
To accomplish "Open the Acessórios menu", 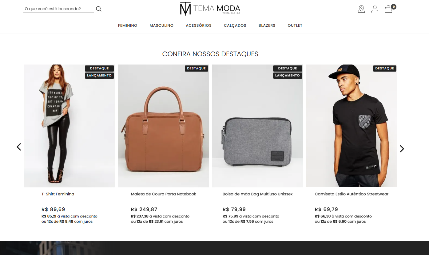I will 199,25.
